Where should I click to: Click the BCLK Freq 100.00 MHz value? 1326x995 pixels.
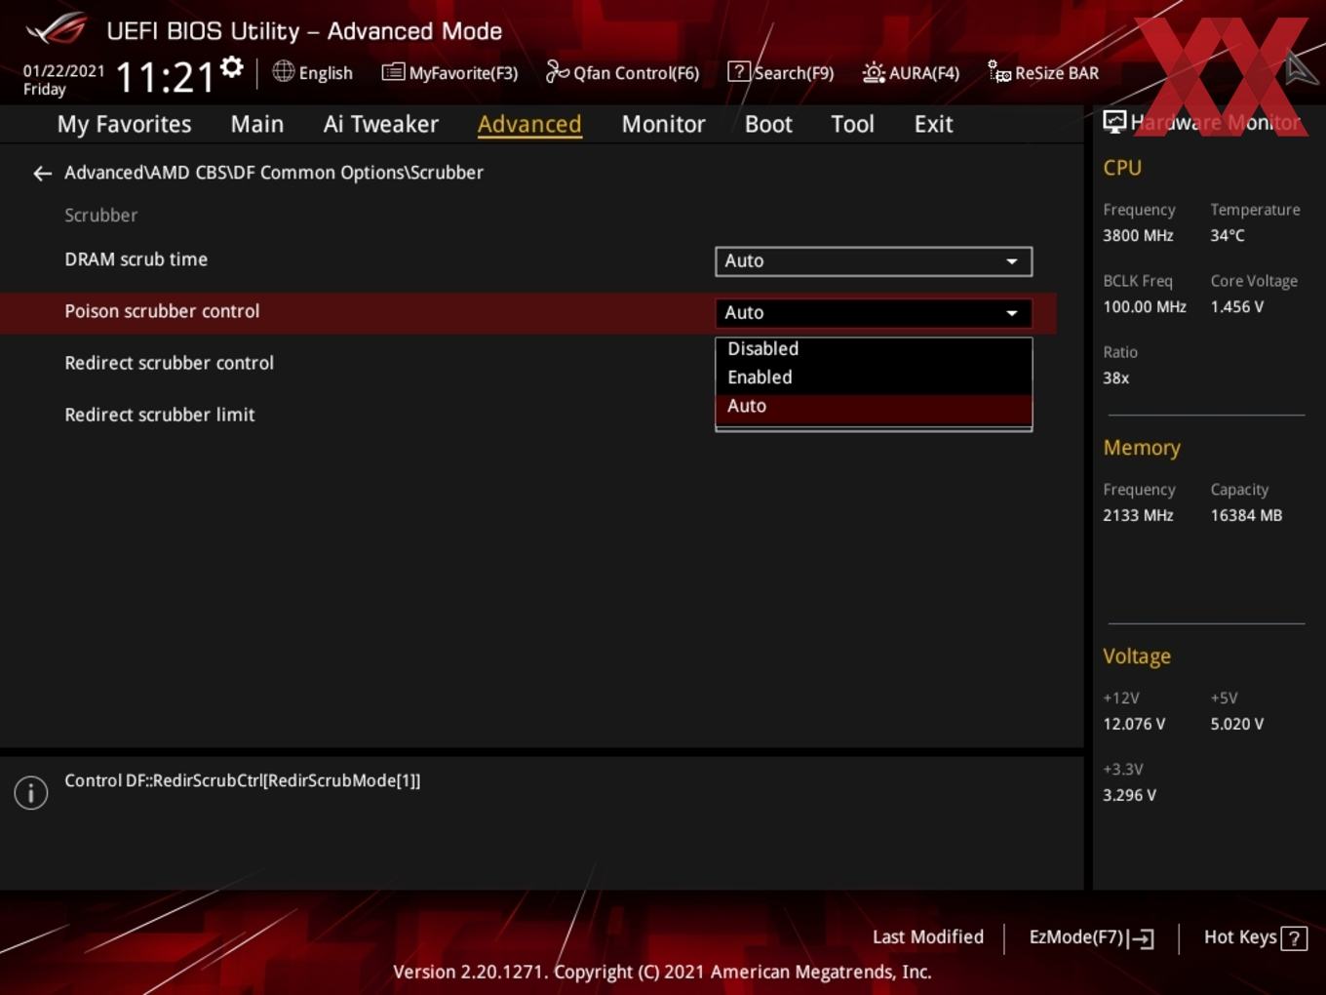[x=1145, y=307]
